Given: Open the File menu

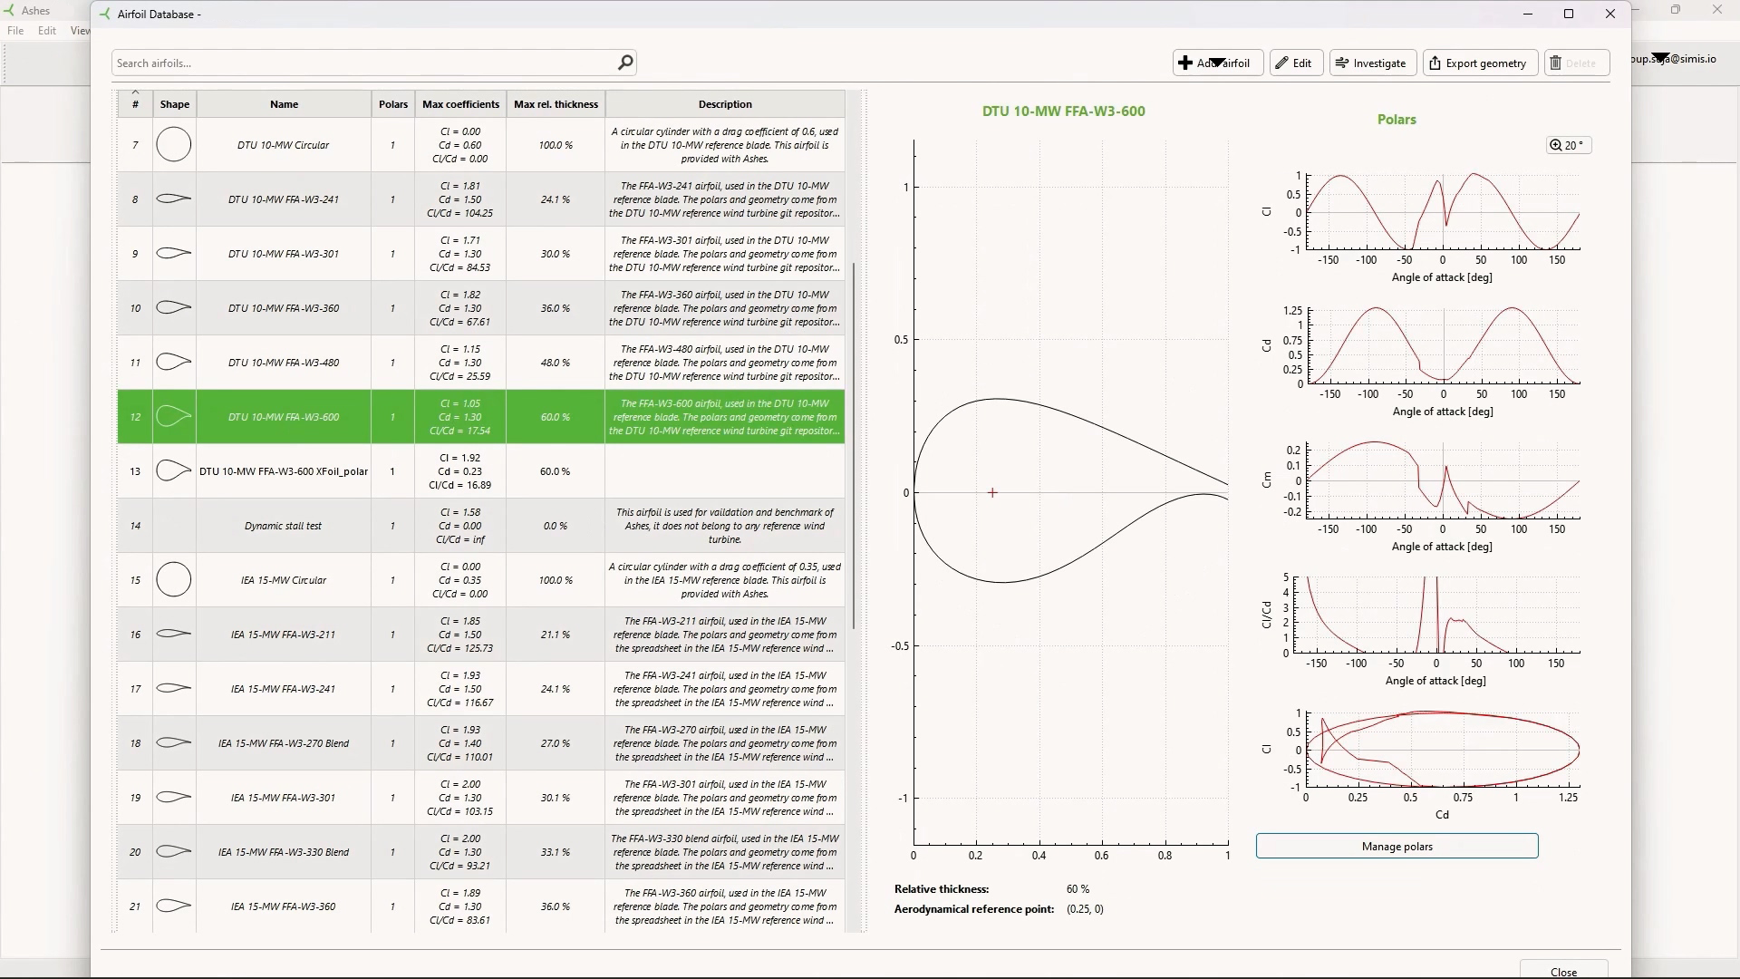Looking at the screenshot, I should pos(15,31).
